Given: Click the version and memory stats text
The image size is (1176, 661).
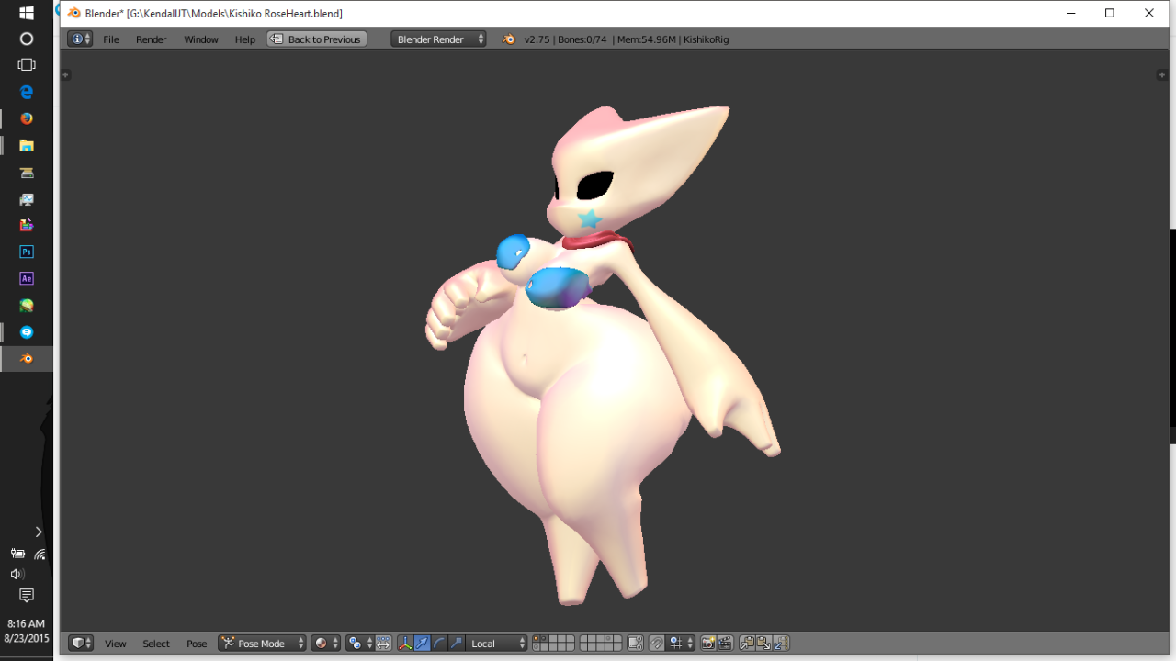Looking at the screenshot, I should 627,39.
